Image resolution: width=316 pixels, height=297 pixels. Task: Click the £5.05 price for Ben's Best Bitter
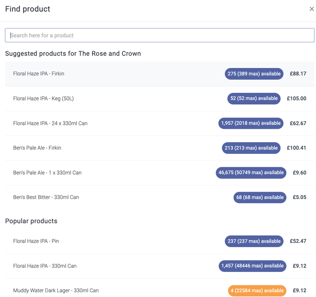[300, 197]
